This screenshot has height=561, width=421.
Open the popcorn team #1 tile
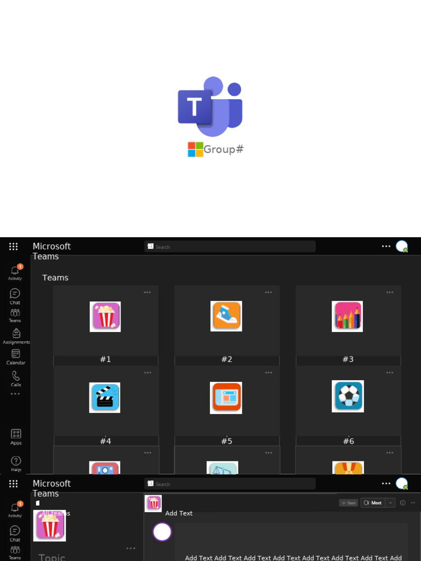click(105, 317)
